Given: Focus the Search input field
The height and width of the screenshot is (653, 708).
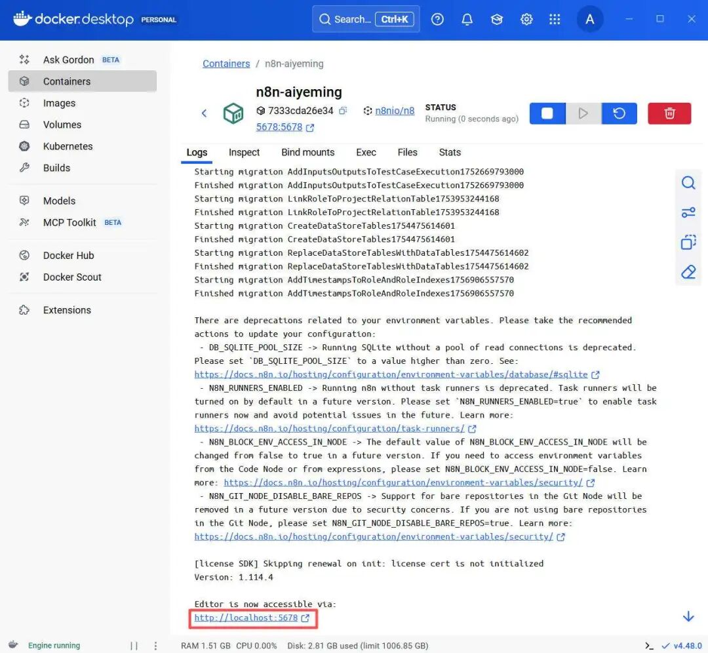Looking at the screenshot, I should (366, 19).
